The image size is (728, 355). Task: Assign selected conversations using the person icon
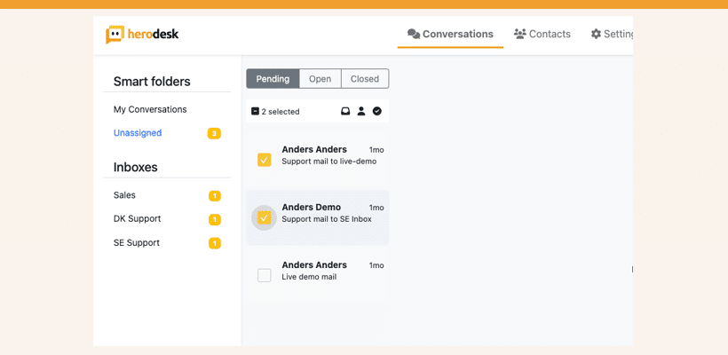click(x=361, y=111)
